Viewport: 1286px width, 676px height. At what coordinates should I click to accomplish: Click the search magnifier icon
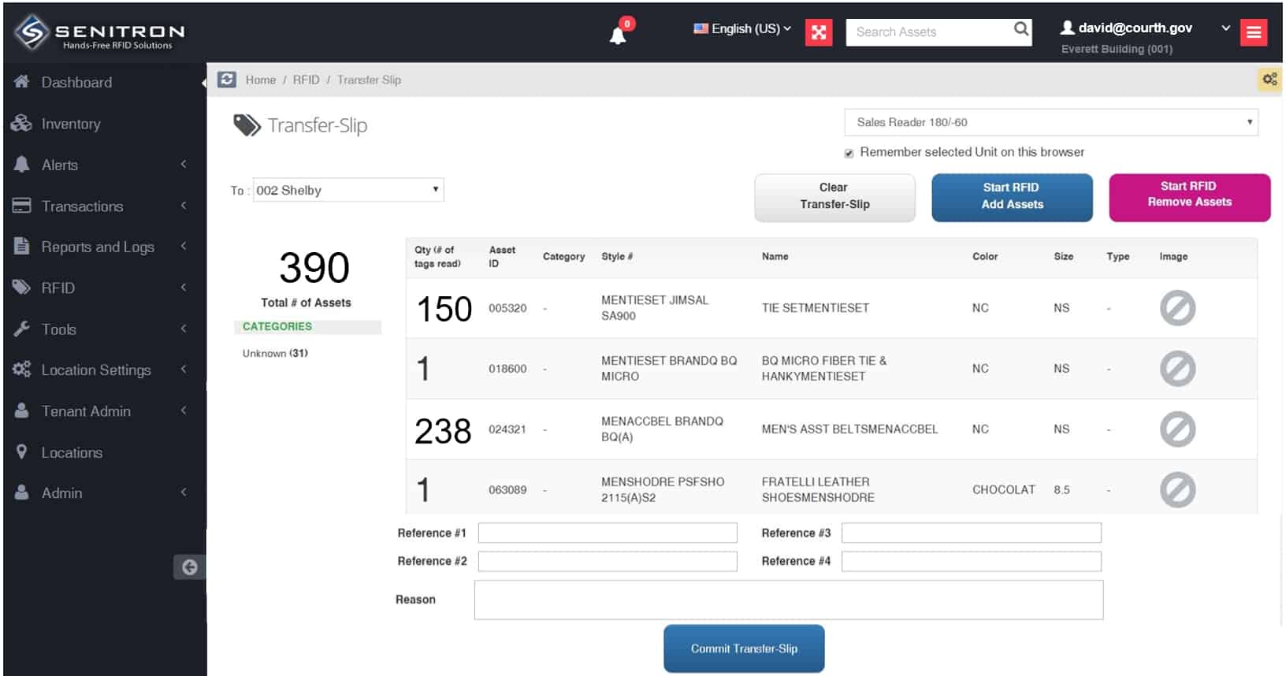click(1021, 30)
